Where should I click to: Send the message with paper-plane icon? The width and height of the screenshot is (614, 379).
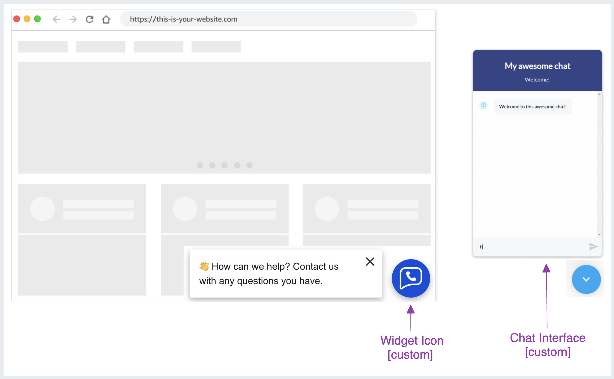(x=593, y=247)
